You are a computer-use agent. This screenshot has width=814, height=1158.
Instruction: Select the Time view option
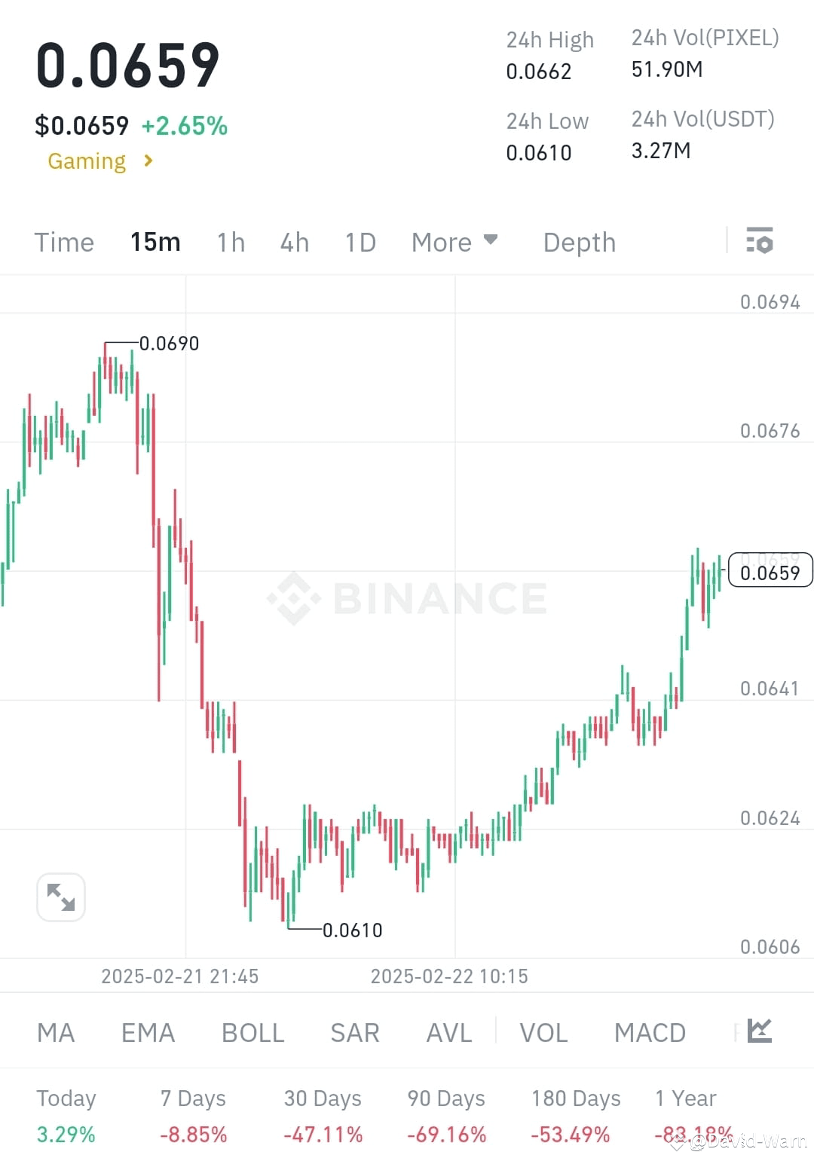[63, 242]
